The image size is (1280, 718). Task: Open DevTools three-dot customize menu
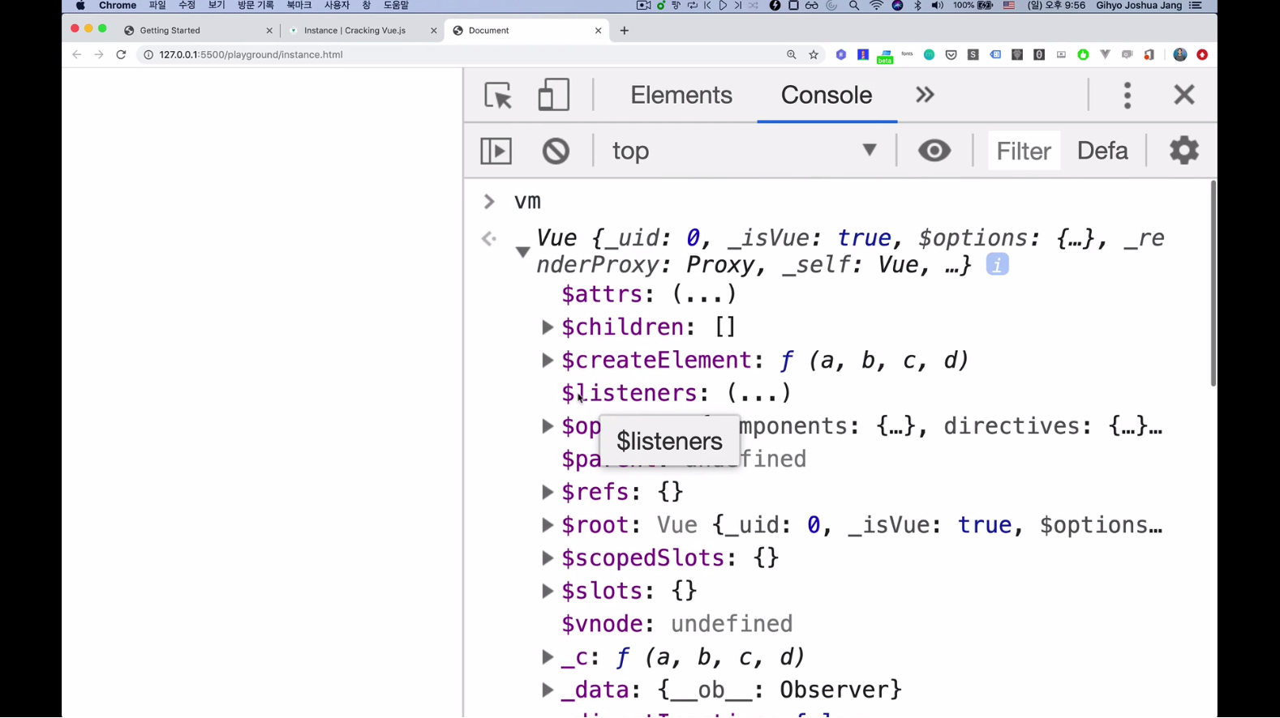point(1127,96)
